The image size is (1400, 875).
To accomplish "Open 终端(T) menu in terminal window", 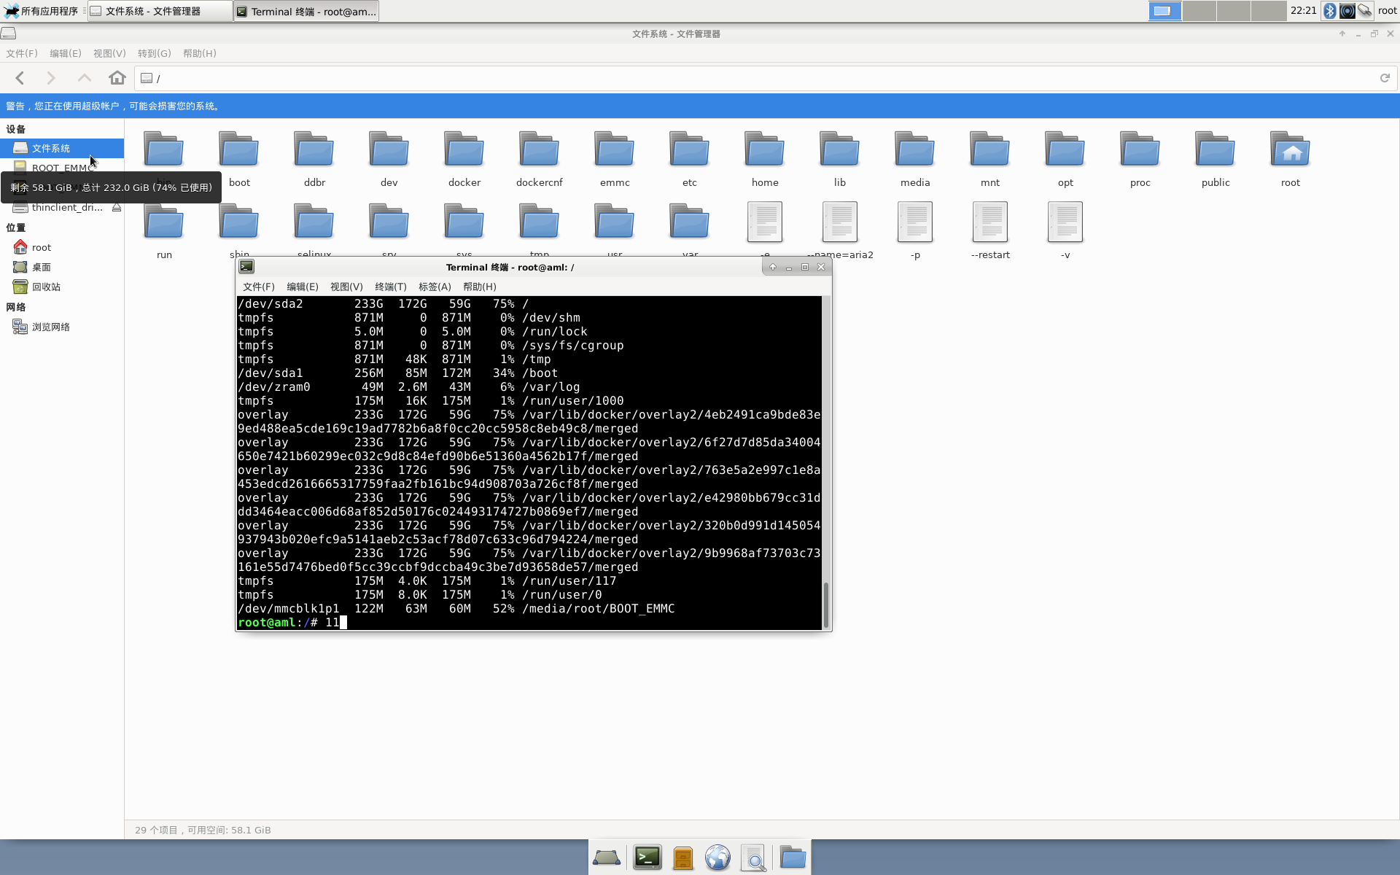I will (391, 287).
